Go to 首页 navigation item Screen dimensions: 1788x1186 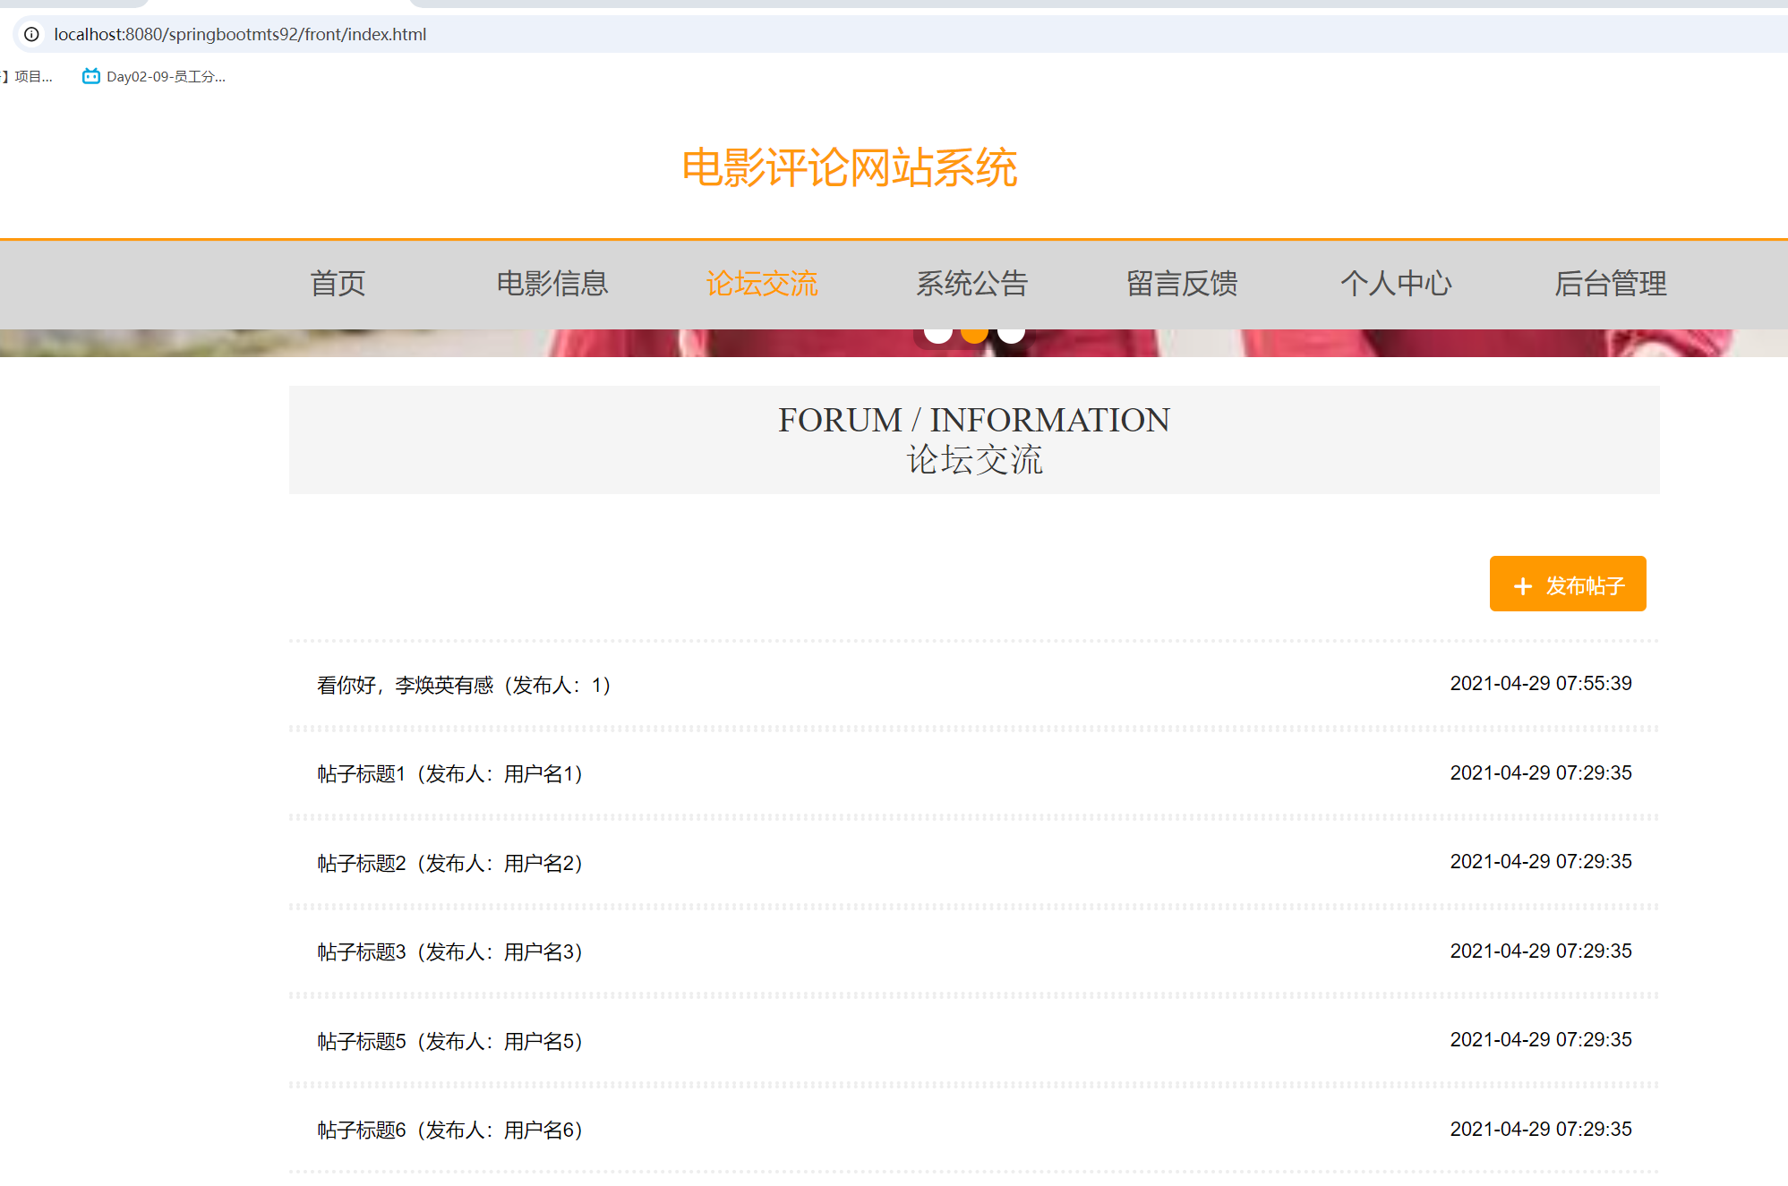[338, 284]
